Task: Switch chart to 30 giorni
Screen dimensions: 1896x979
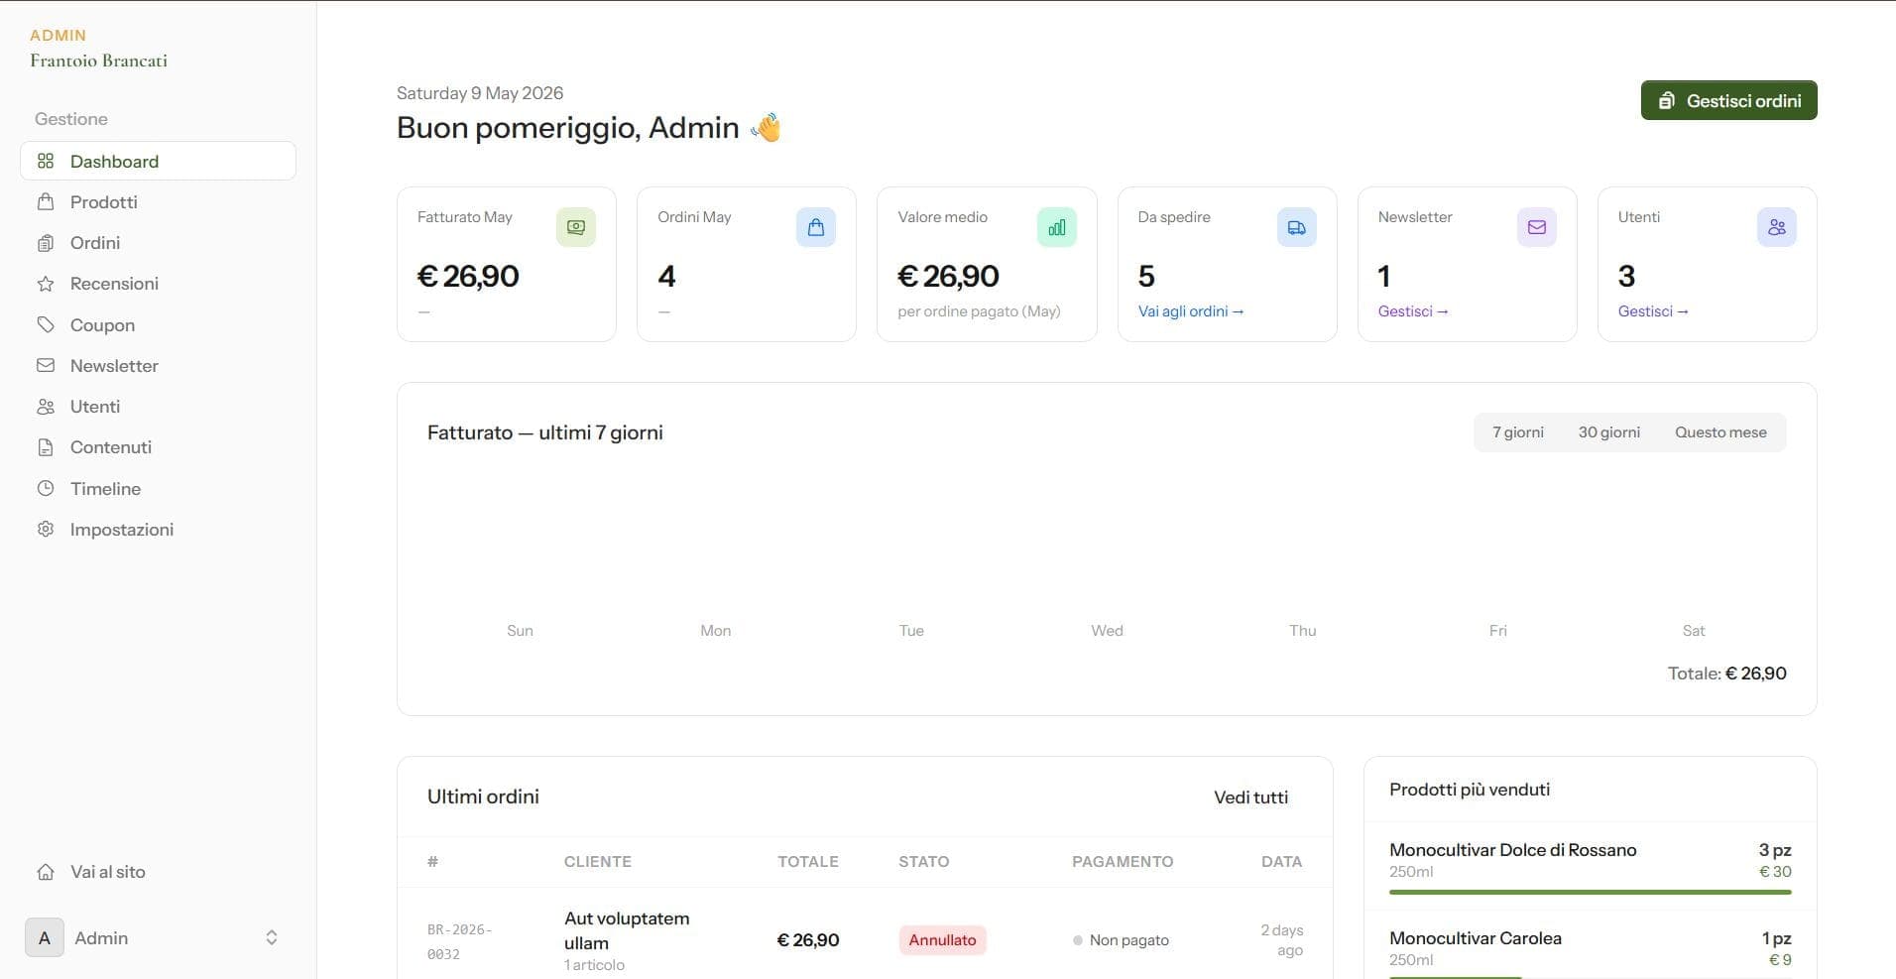Action: click(x=1608, y=432)
